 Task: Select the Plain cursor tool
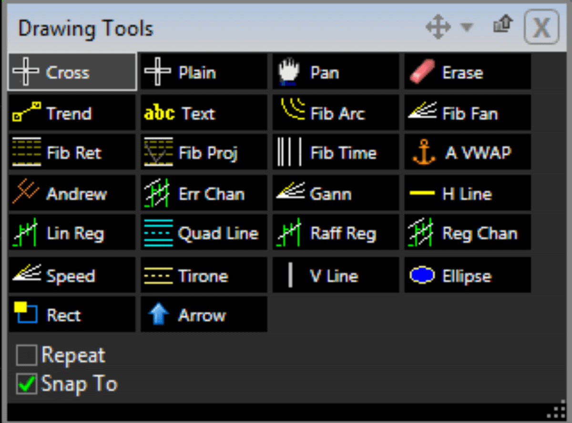pyautogui.click(x=204, y=72)
